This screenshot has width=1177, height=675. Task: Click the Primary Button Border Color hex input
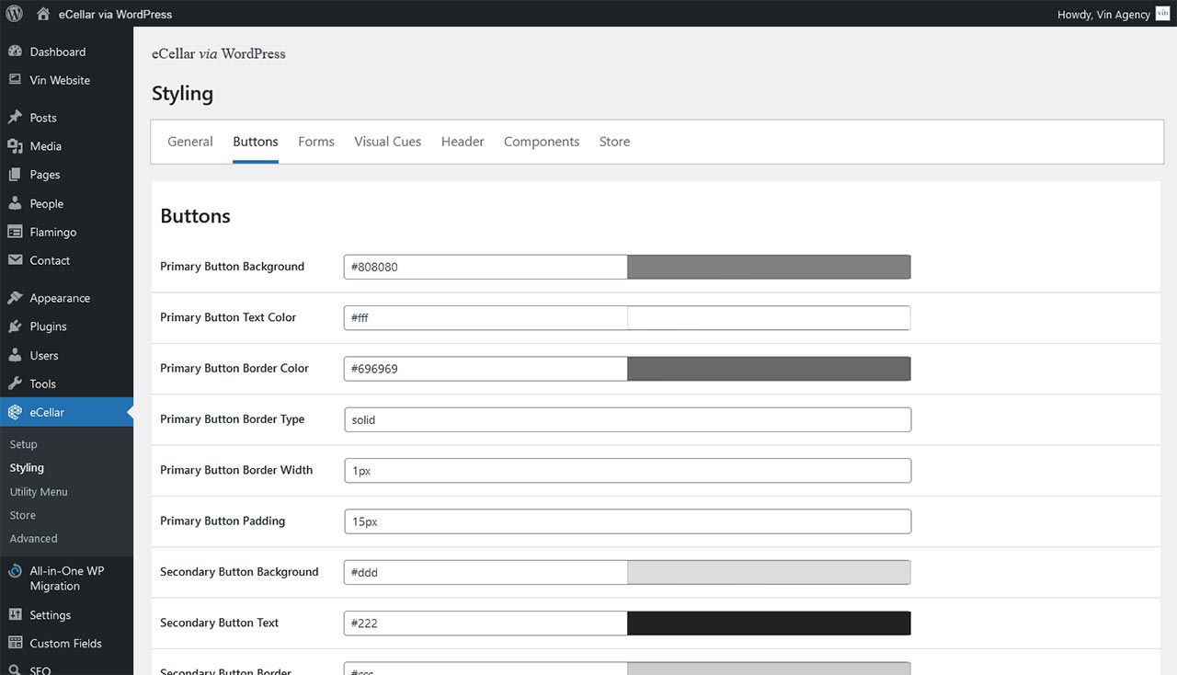click(486, 369)
